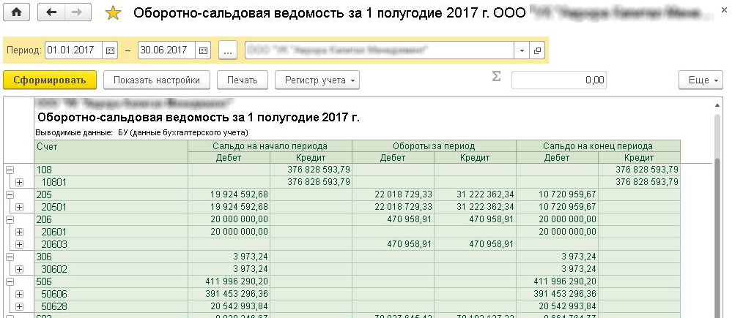Screen dimensions: 732x318
Task: Expand subaccount 20603
Action: [19, 244]
